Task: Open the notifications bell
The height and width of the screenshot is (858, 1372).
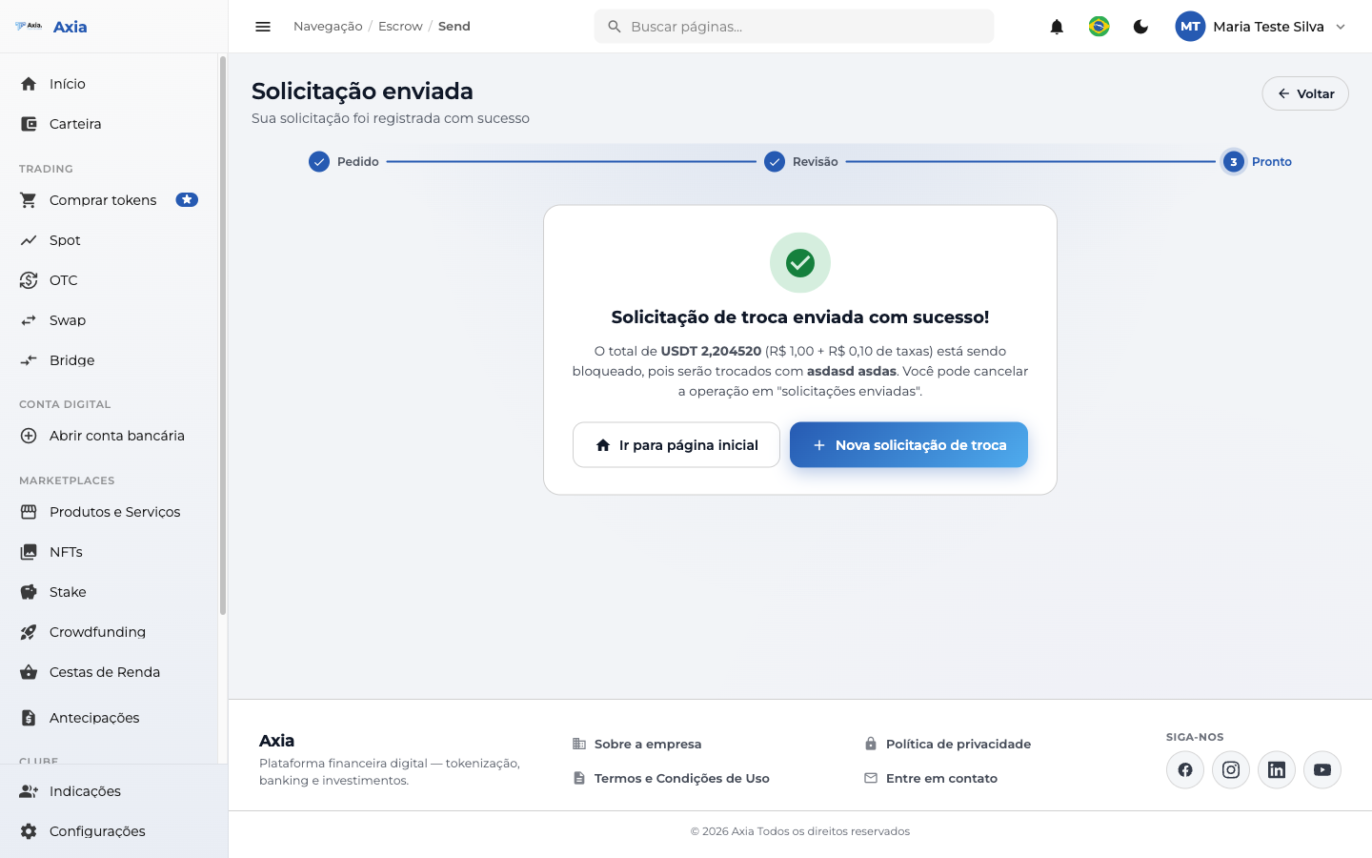Action: [1057, 27]
